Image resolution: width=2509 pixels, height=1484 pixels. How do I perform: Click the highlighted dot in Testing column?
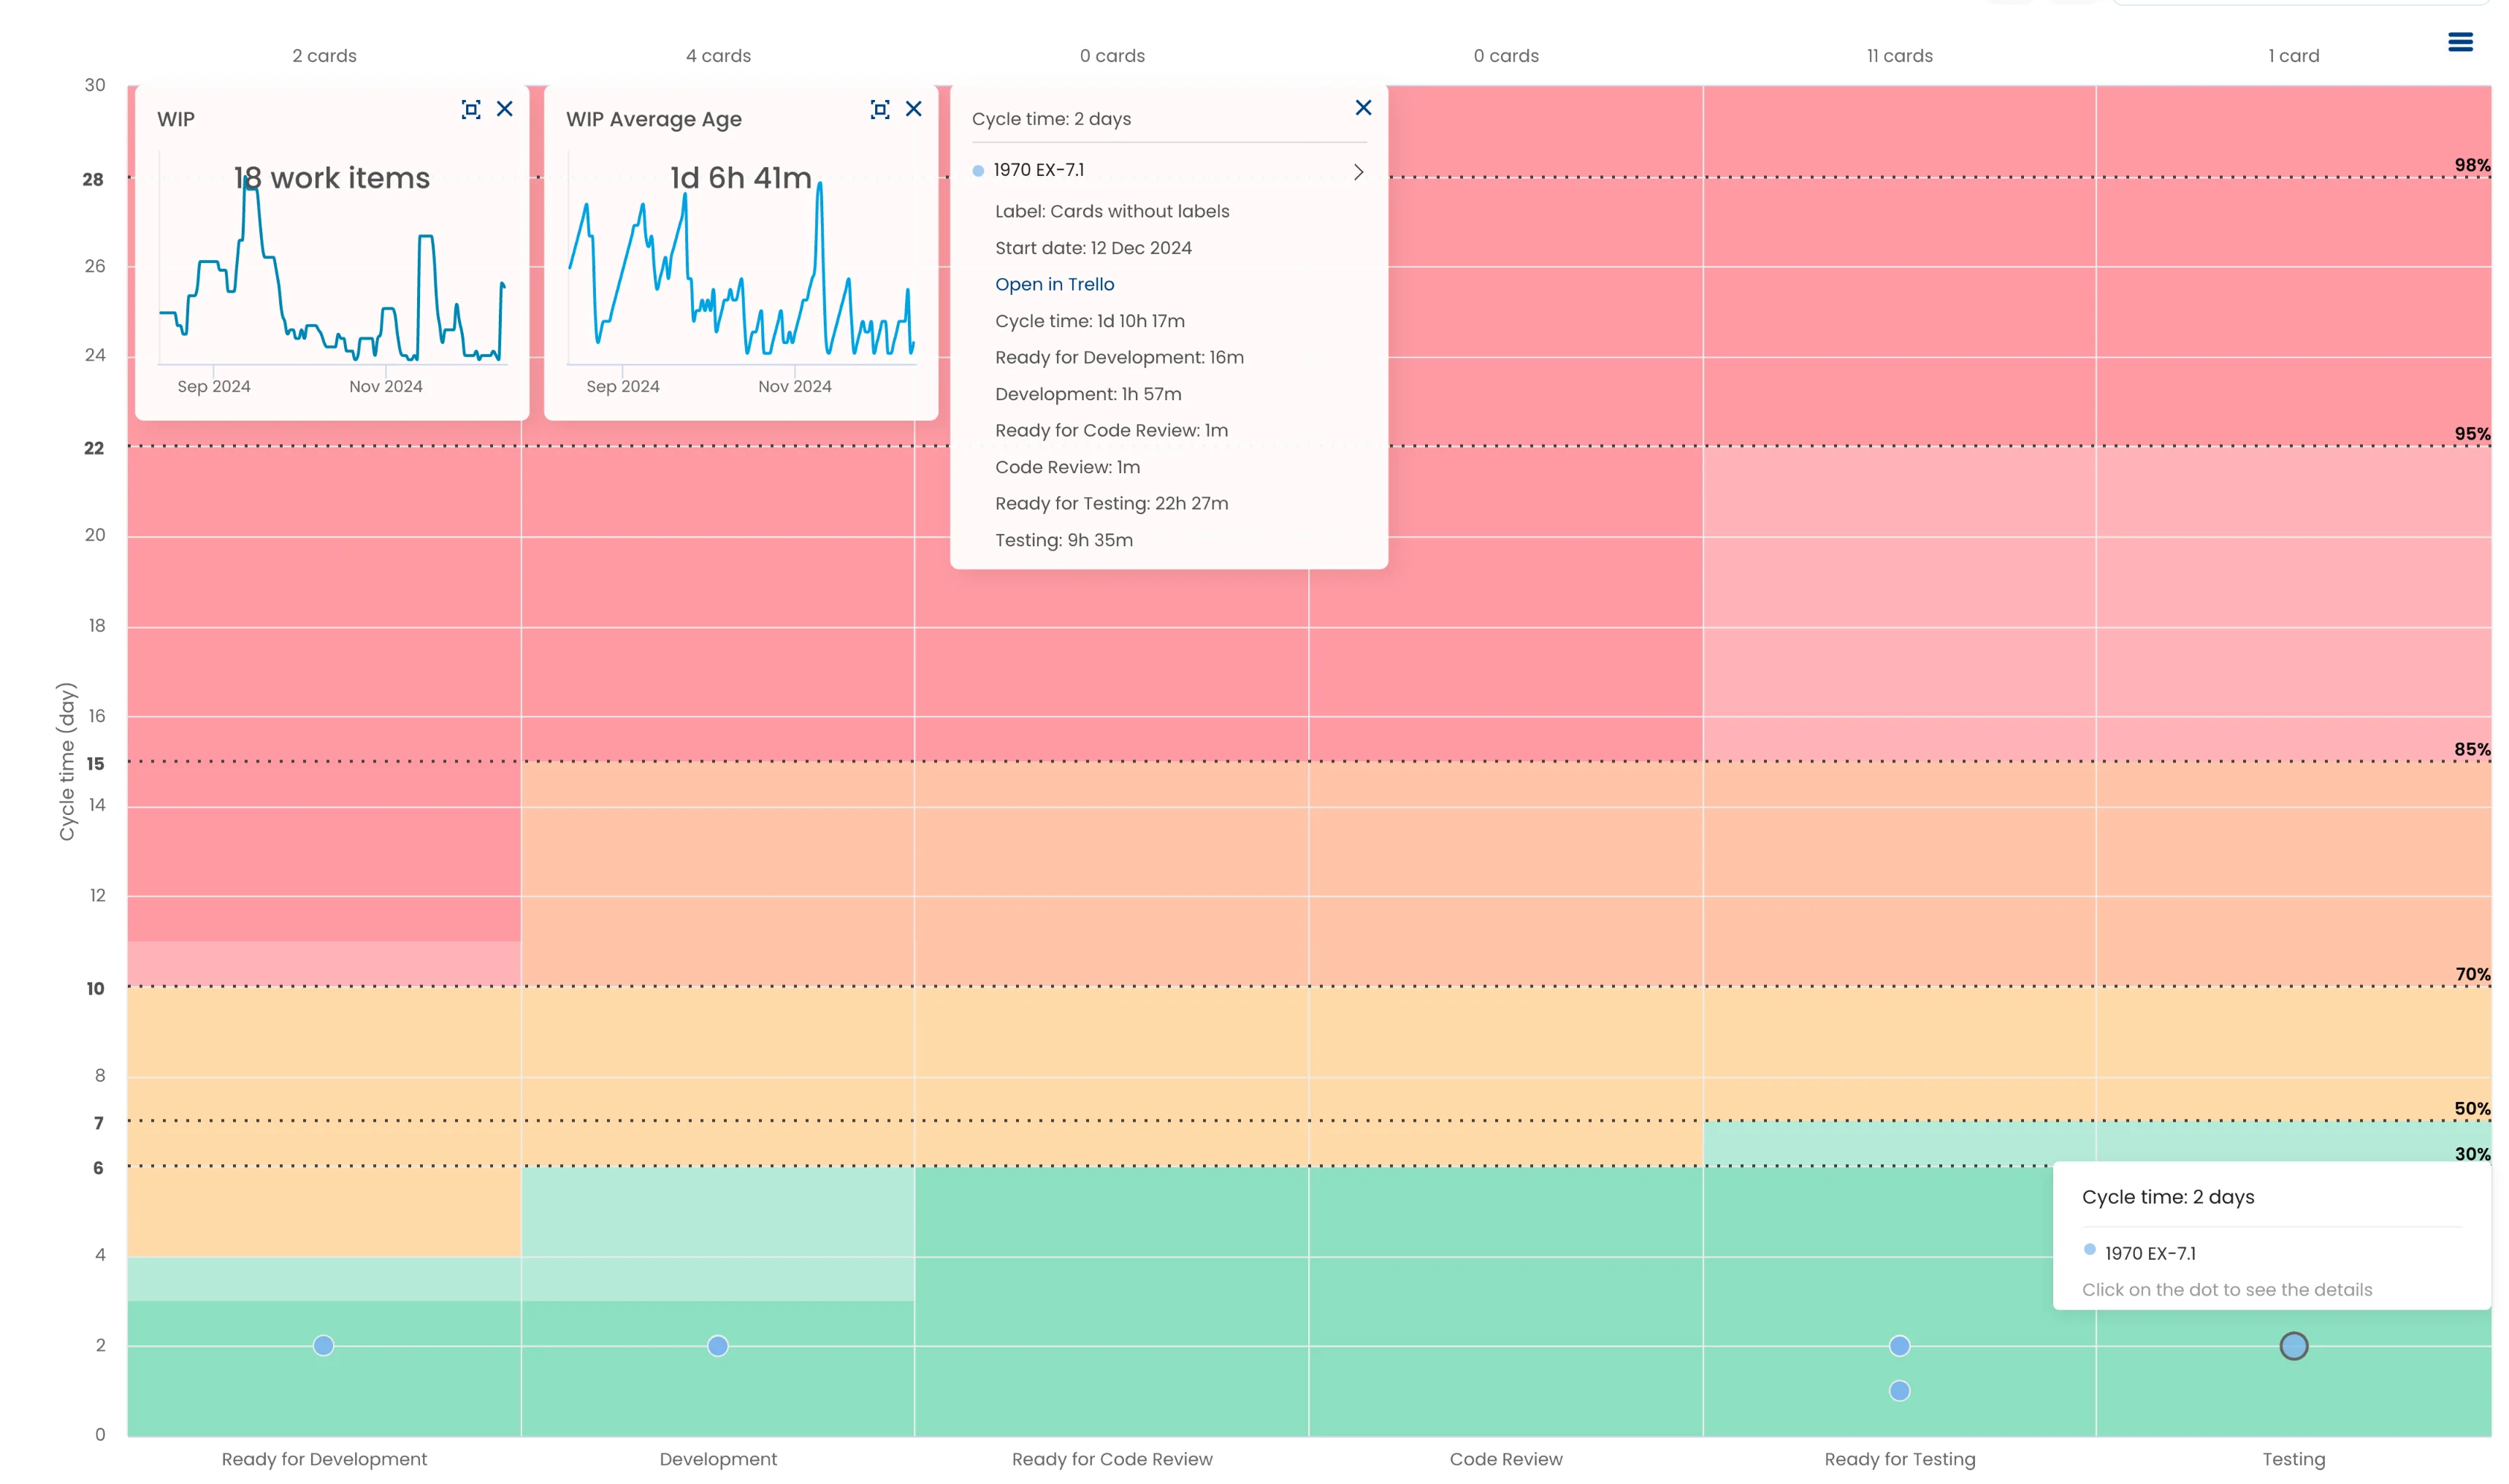[2293, 1346]
